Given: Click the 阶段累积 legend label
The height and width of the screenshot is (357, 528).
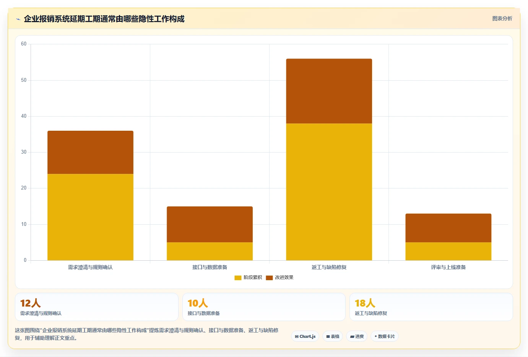Looking at the screenshot, I should coord(253,277).
